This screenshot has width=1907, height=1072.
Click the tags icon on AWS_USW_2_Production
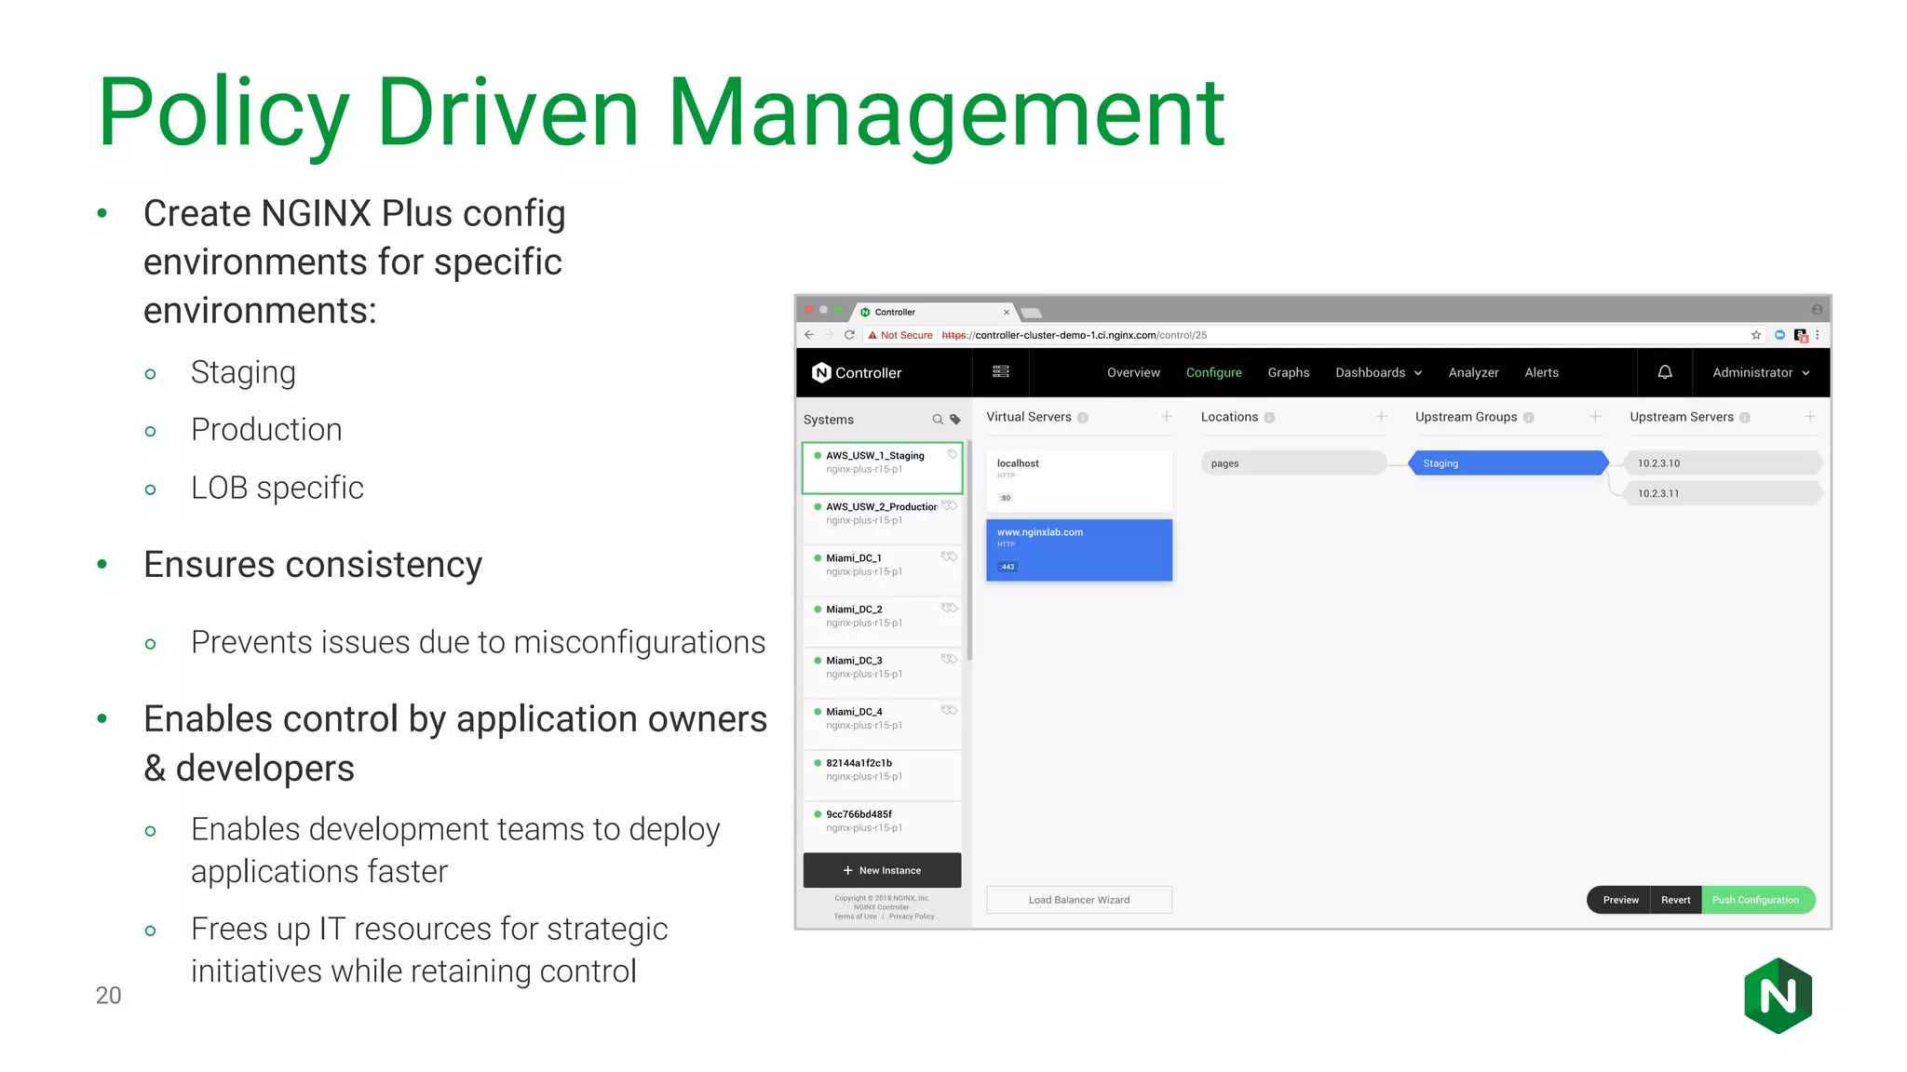pos(950,505)
